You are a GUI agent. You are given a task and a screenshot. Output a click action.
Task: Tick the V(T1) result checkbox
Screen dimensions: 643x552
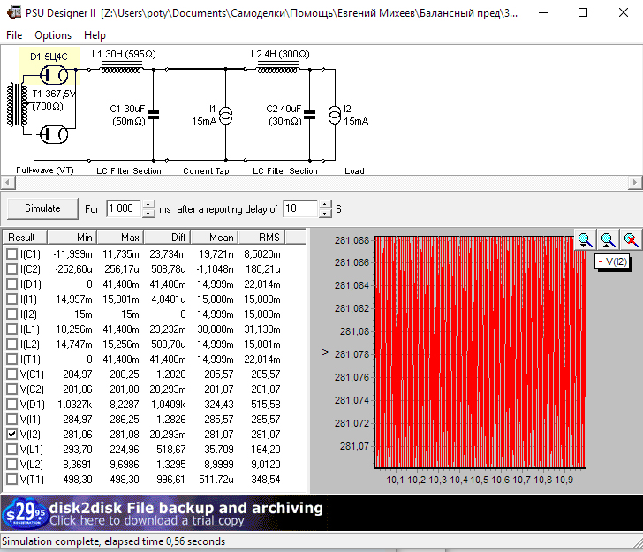pos(11,480)
